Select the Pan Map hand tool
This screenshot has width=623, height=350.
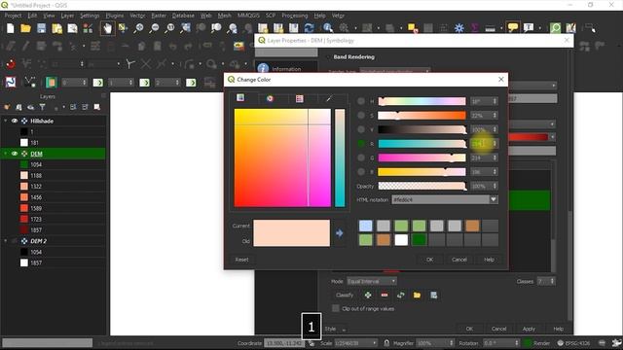(x=107, y=28)
